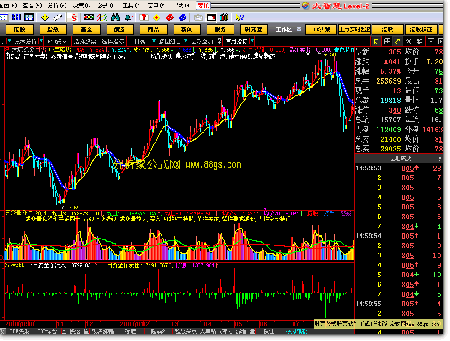Click the right-arrow play icon
Viewport: 450px width, 341px height.
point(440,42)
